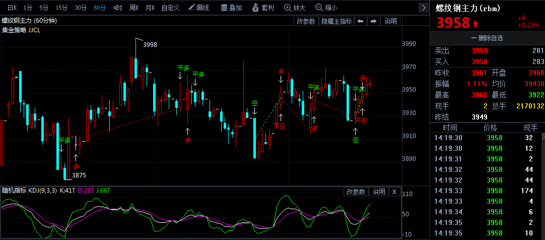Go to next indicator with right arrow
545x240 pixels.
[x=373, y=21]
